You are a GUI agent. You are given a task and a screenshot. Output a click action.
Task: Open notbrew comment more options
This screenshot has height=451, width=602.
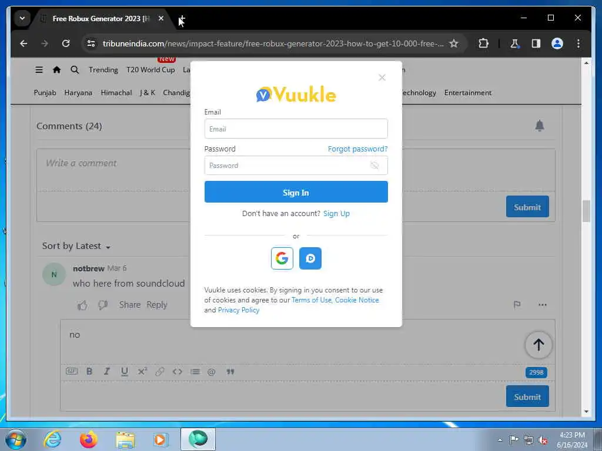click(x=542, y=305)
